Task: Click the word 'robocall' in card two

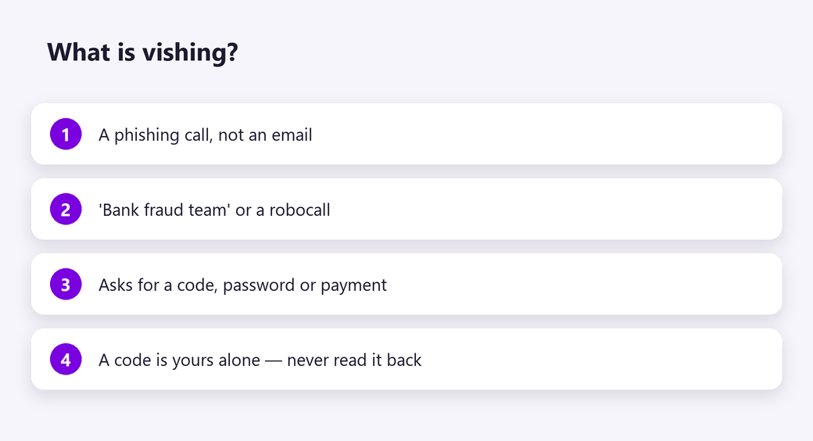Action: point(299,210)
